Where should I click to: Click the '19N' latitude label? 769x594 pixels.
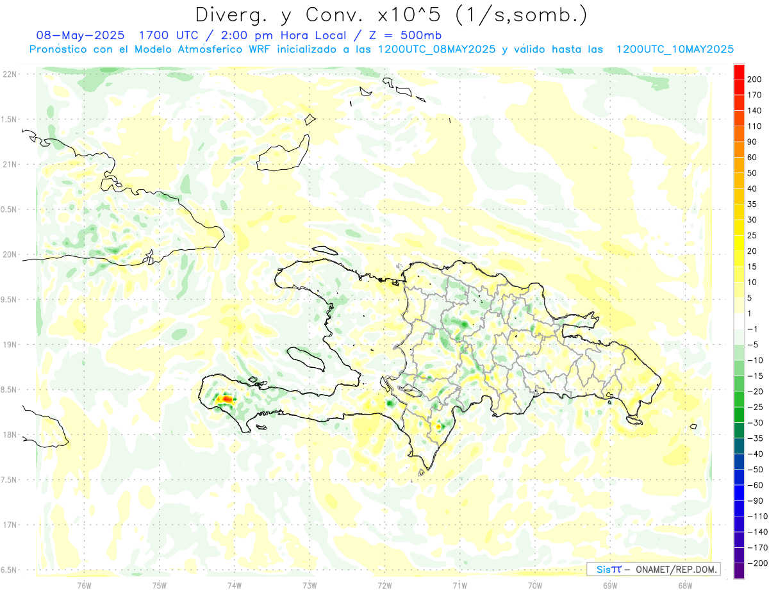pyautogui.click(x=9, y=344)
